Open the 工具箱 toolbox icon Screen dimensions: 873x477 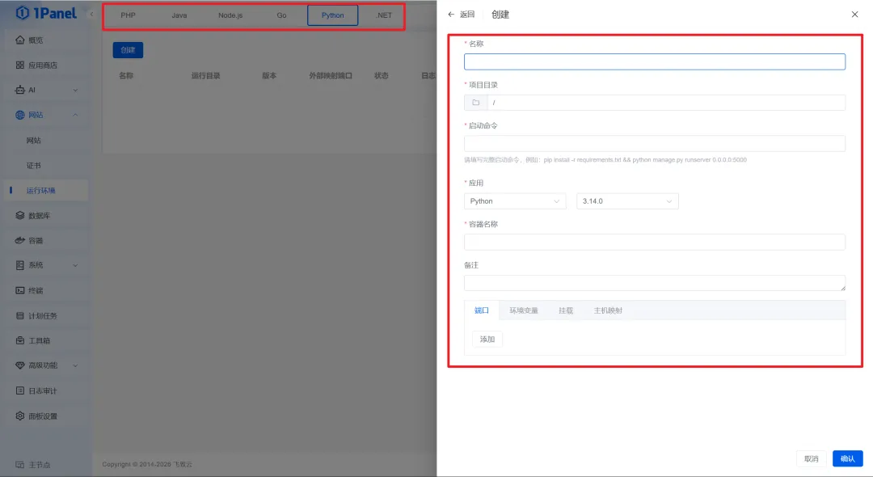(20, 340)
